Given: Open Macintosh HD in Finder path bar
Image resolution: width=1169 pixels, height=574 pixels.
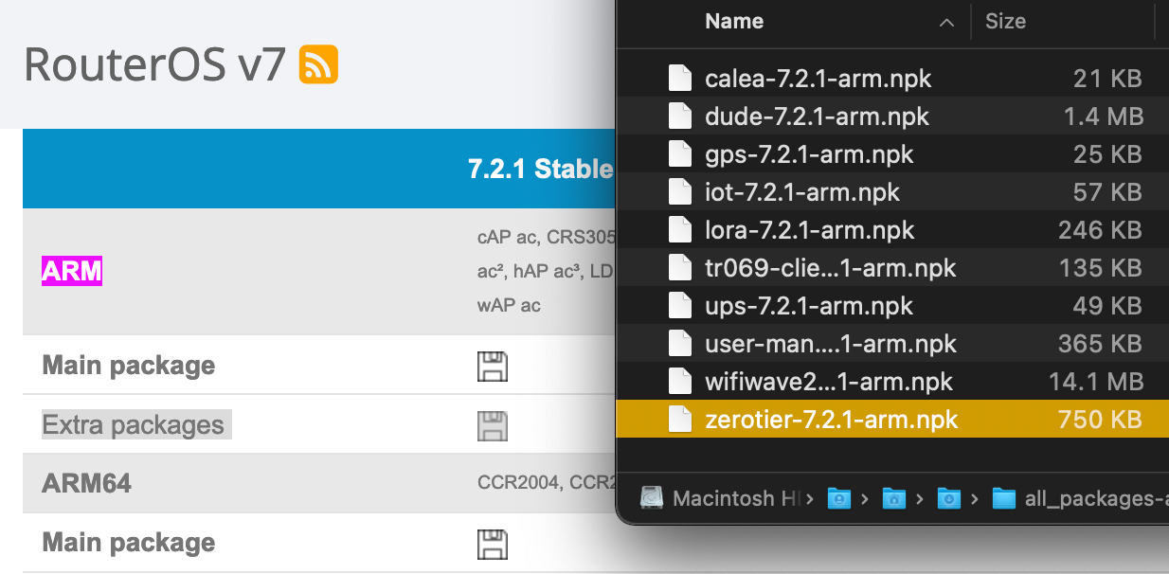Looking at the screenshot, I should pos(720,498).
